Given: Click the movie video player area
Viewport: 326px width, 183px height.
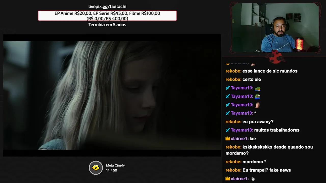Looking at the screenshot, I should coord(112,95).
